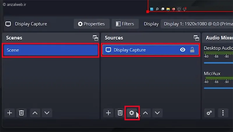The height and width of the screenshot is (132, 233).
Task: Click the Desktop Audio level meter
Action: [x=218, y=53]
